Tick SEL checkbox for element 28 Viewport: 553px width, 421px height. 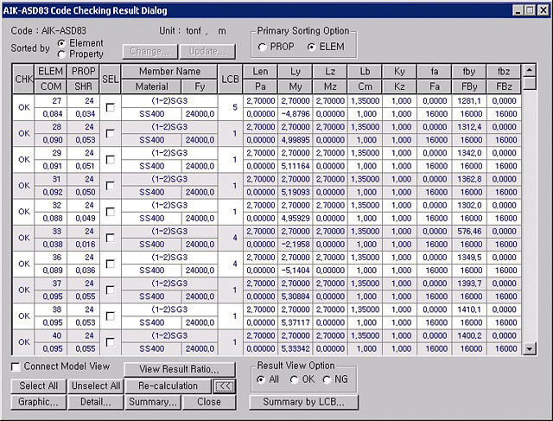point(111,133)
